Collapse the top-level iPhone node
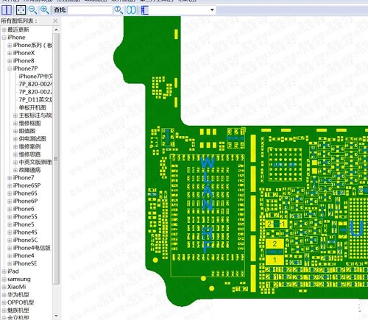Image resolution: width=368 pixels, height=320 pixels. pos(4,38)
